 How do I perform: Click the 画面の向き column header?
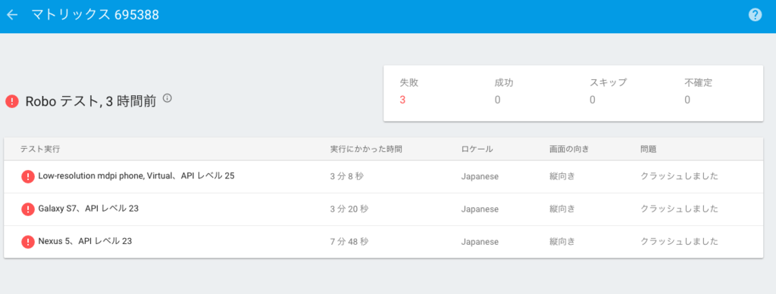(x=569, y=149)
